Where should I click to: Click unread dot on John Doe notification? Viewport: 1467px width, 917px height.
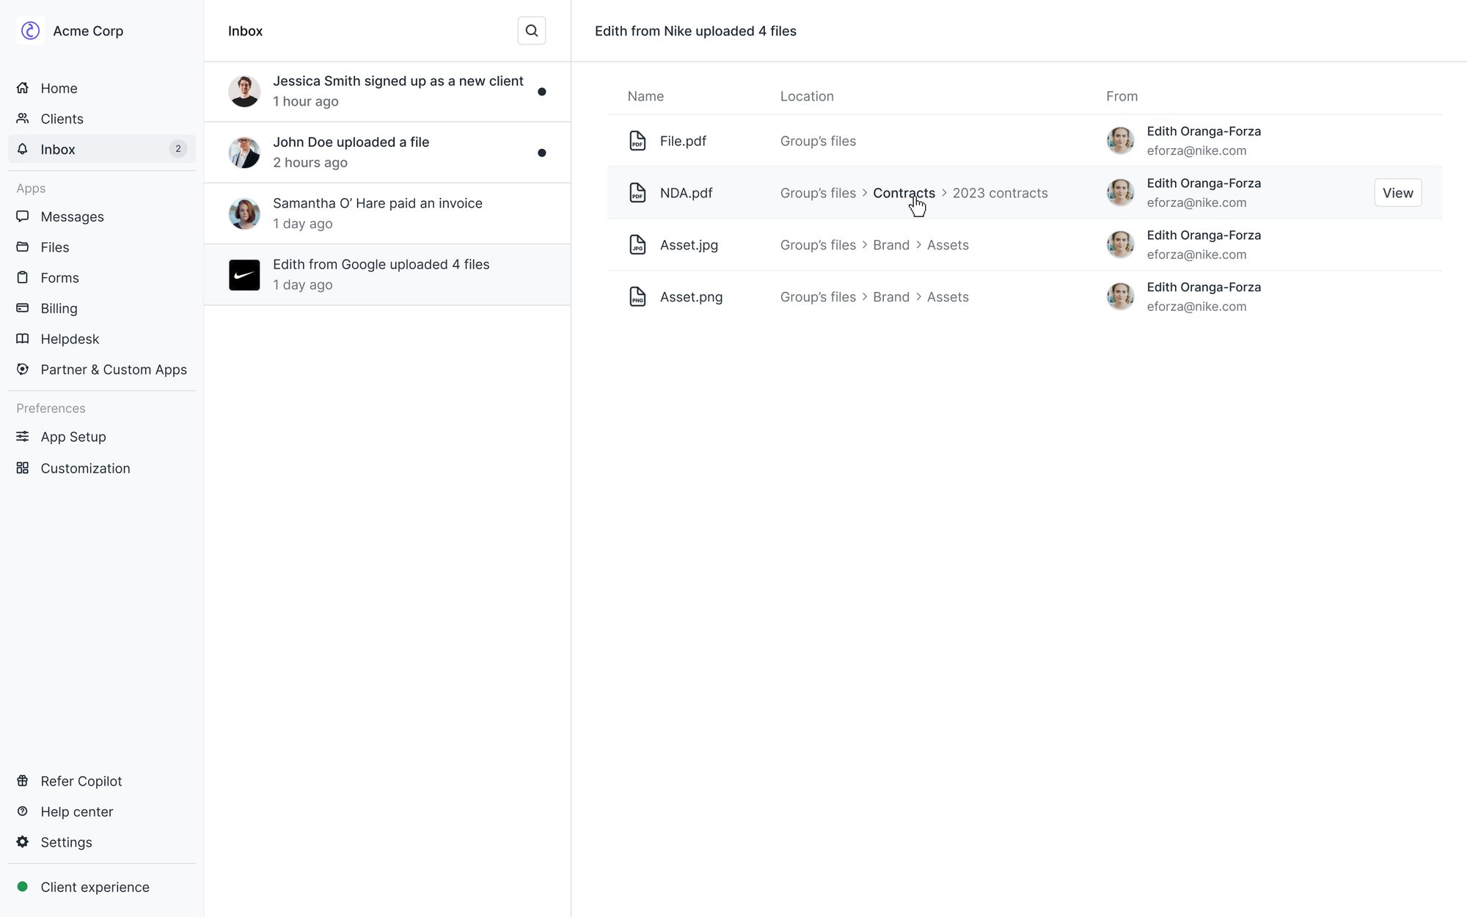pos(541,153)
